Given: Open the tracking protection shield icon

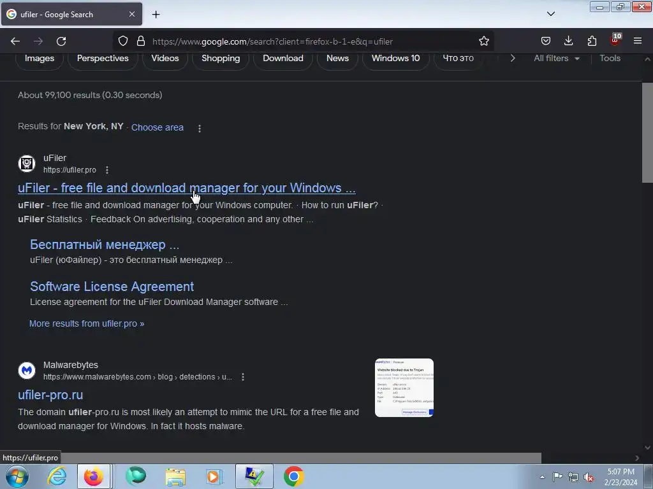Looking at the screenshot, I should pos(123,41).
